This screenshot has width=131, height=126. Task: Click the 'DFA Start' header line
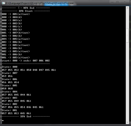click(x=26, y=11)
